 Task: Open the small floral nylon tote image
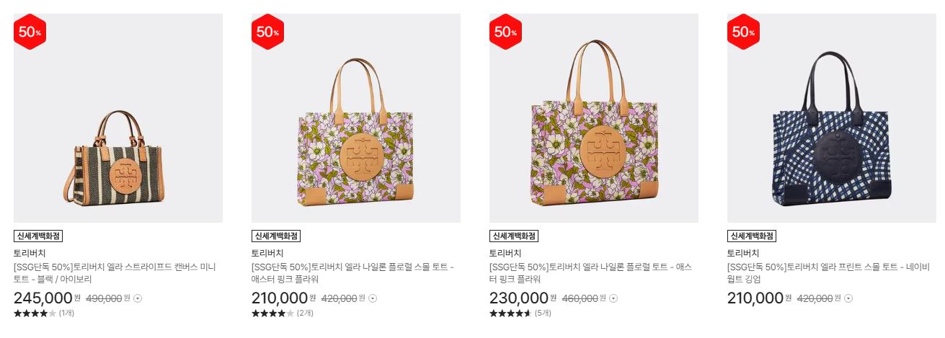click(x=356, y=118)
